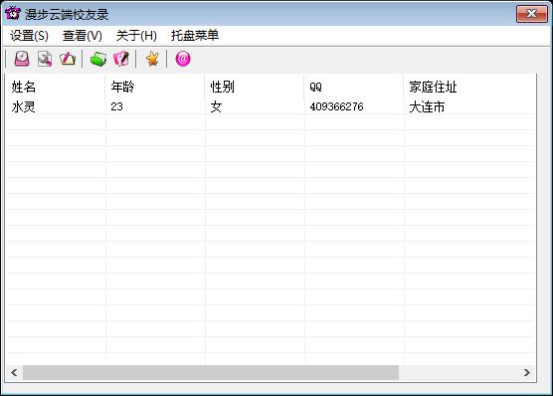Open the 托盘菜单 menu
The image size is (553, 396).
pos(195,36)
